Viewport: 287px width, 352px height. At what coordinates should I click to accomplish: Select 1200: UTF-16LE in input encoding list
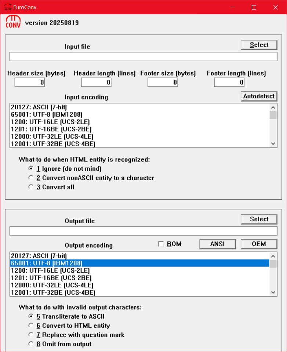[50, 122]
